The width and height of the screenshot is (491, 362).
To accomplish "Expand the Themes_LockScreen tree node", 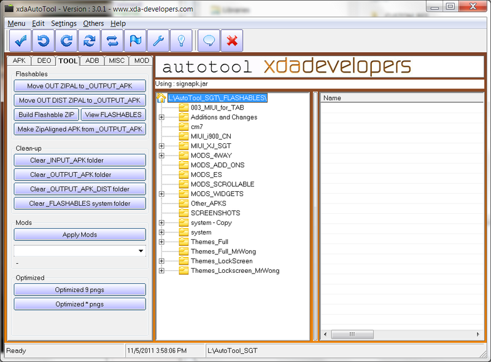I will coord(161,261).
